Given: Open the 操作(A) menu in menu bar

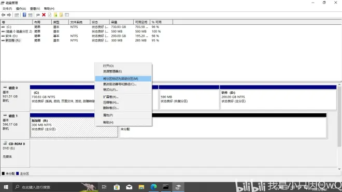Looking at the screenshot, I should pos(21,8).
